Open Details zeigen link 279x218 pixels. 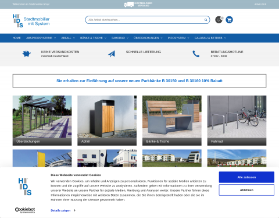(60, 210)
